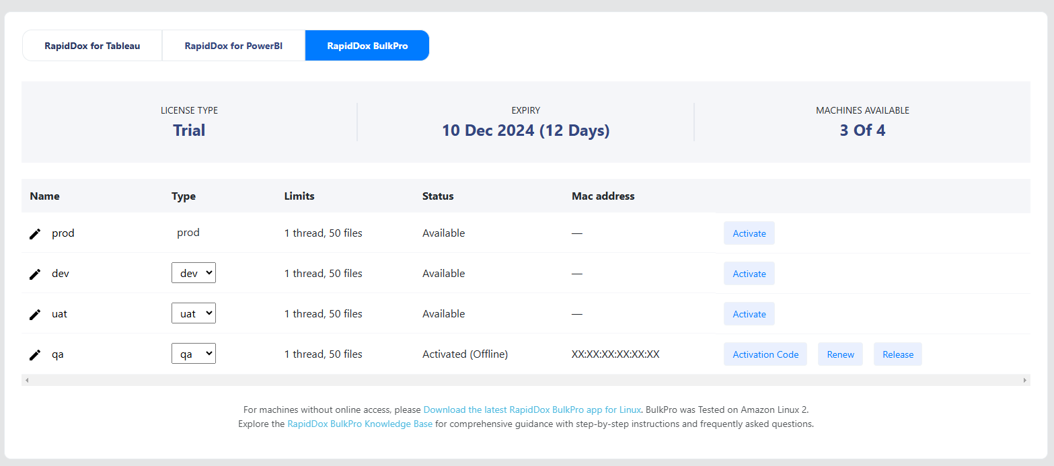The height and width of the screenshot is (466, 1054).
Task: Click the prod type value text
Action: [x=188, y=233]
